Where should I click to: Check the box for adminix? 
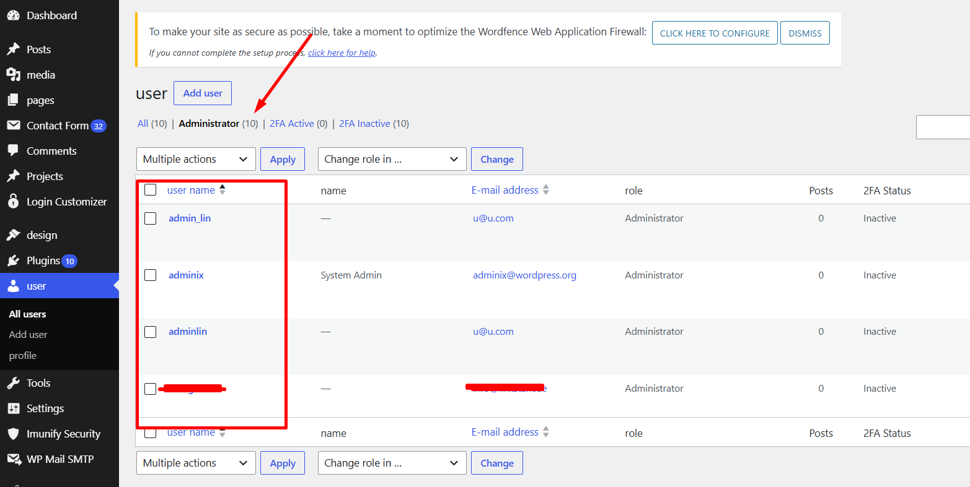pos(150,275)
